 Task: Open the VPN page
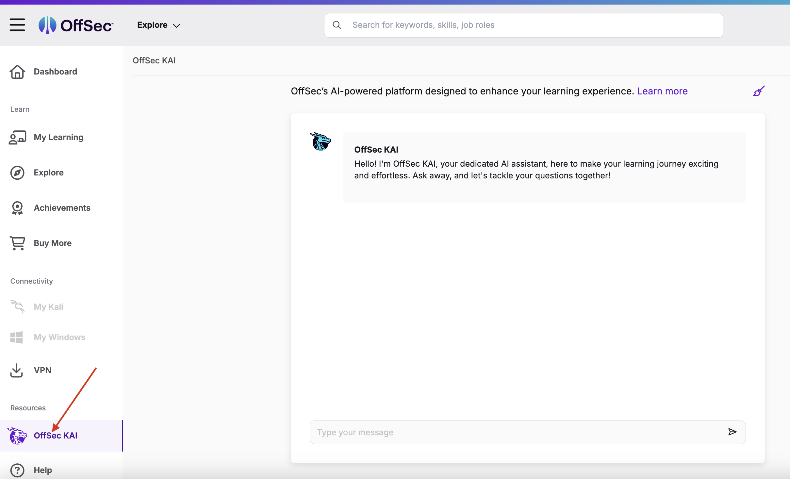tap(42, 370)
